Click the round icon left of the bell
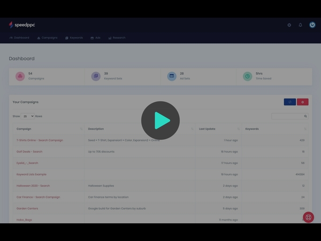 click(289, 25)
